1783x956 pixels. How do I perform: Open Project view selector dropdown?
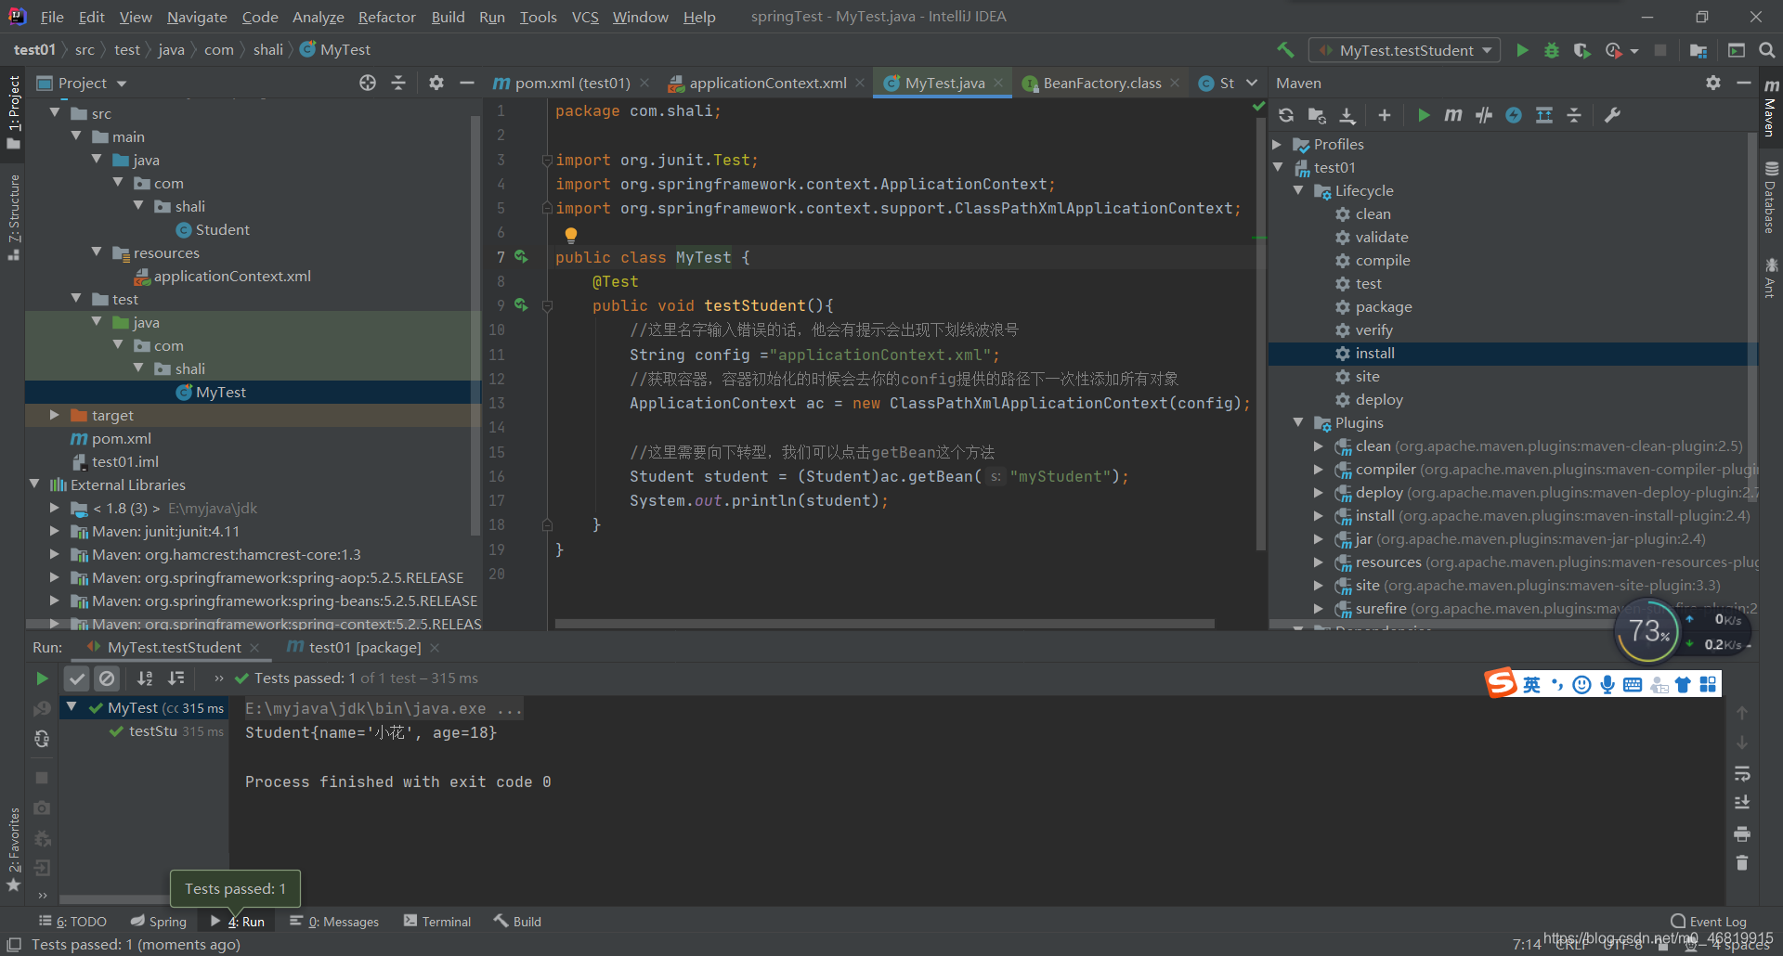tap(82, 83)
